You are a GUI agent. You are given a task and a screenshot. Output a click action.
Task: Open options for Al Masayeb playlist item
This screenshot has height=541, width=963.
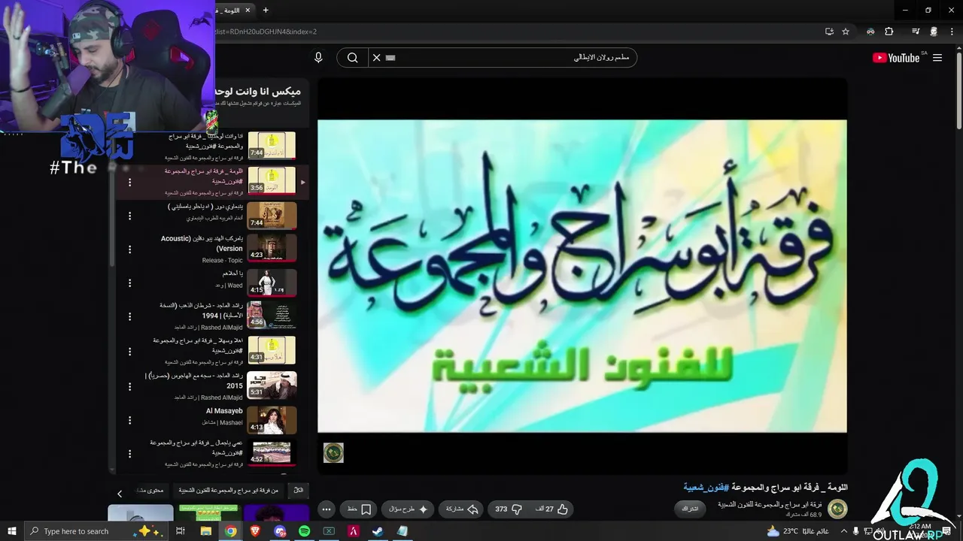[x=129, y=420]
